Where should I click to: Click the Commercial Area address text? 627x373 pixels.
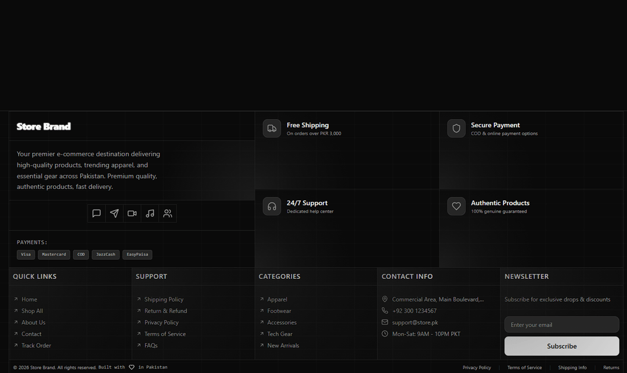coord(438,299)
